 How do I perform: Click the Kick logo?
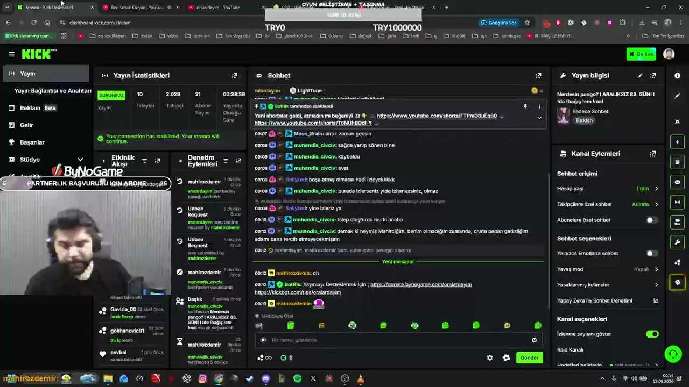(38, 54)
